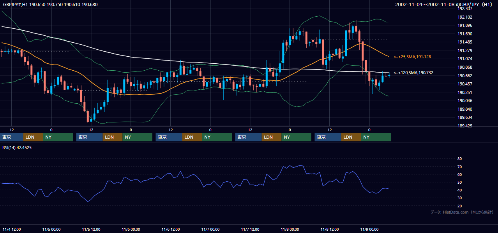Image resolution: width=498 pixels, height=233 pixels.
Task: Click the 11/9 00:00 time label
Action: [369, 230]
